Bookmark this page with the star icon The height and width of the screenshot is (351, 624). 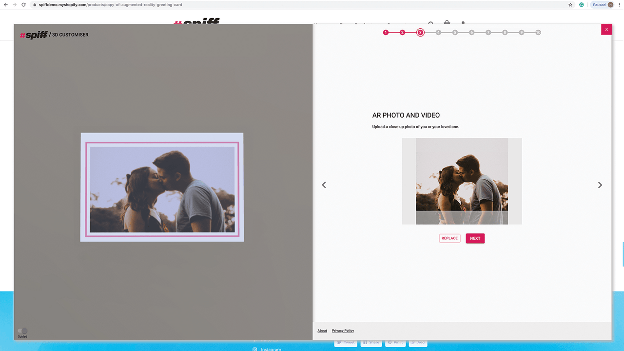pos(570,5)
